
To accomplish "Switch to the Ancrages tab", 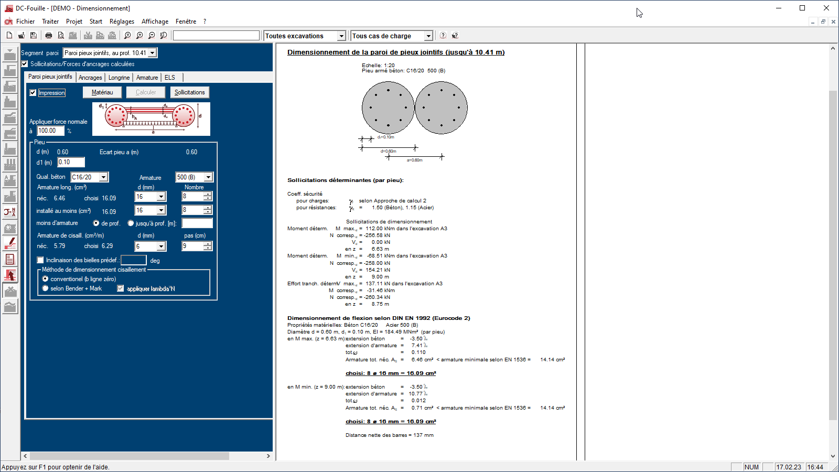I will [90, 78].
